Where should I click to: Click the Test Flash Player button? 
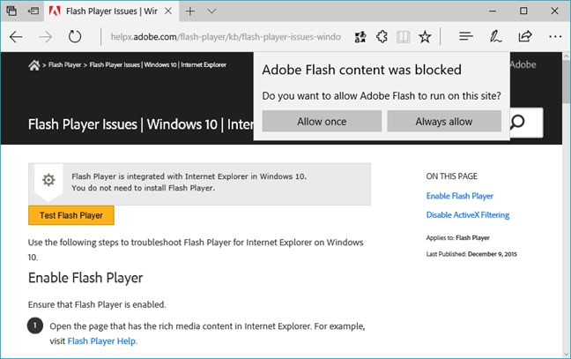pyautogui.click(x=71, y=215)
